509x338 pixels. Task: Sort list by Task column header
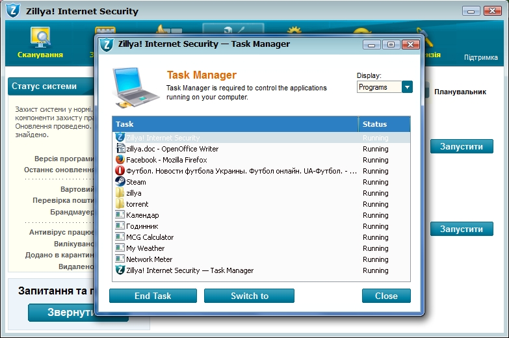point(235,124)
